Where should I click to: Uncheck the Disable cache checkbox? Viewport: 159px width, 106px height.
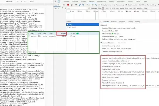pos(126,5)
